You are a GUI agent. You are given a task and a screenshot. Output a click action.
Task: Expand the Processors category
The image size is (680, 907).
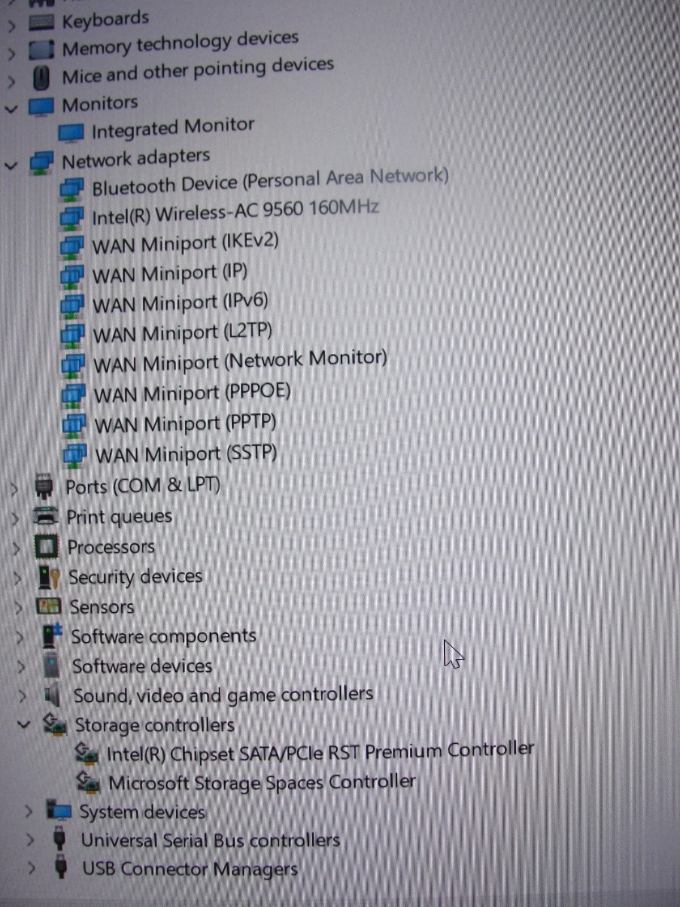click(16, 548)
